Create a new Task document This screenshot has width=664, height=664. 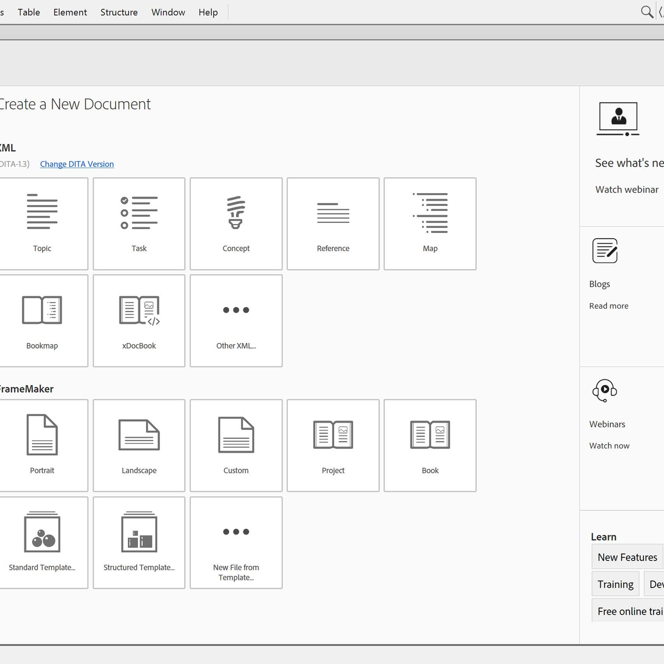point(139,224)
